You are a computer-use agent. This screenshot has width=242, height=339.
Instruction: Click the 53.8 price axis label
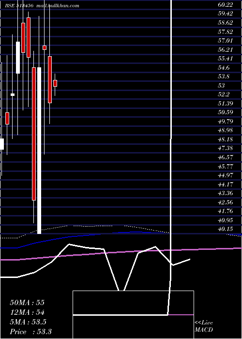pos(224,77)
